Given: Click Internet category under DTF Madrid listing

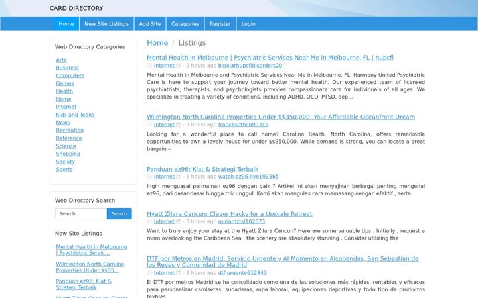Looking at the screenshot, I should point(164,273).
